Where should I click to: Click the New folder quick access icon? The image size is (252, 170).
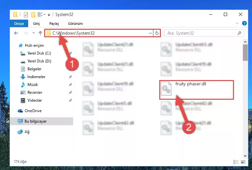(x=33, y=15)
